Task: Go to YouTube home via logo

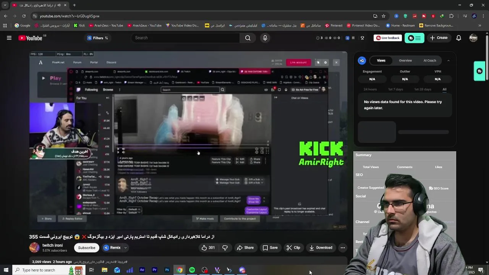Action: click(30, 38)
